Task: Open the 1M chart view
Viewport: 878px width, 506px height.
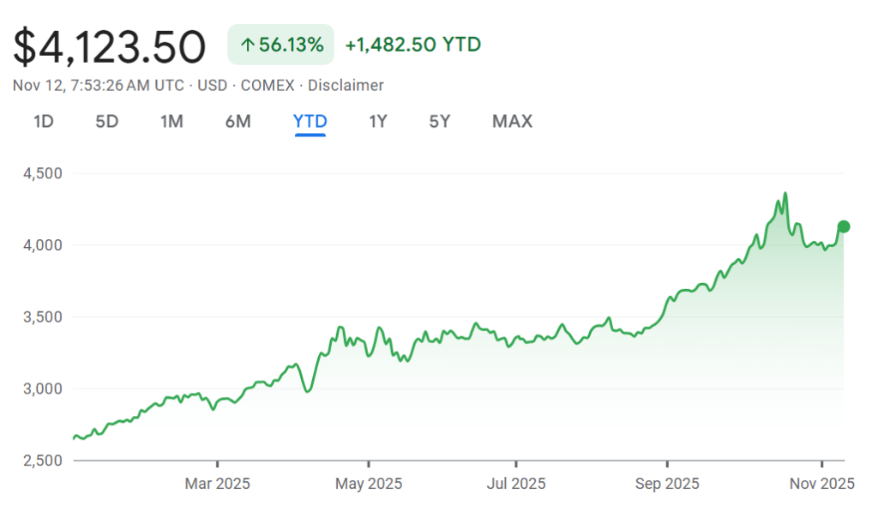Action: pos(171,122)
